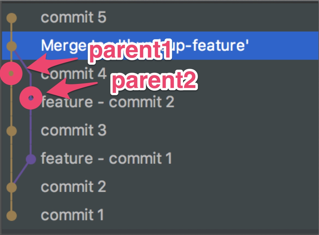Select the commit 5 log entry
The image size is (319, 235).
tap(73, 17)
